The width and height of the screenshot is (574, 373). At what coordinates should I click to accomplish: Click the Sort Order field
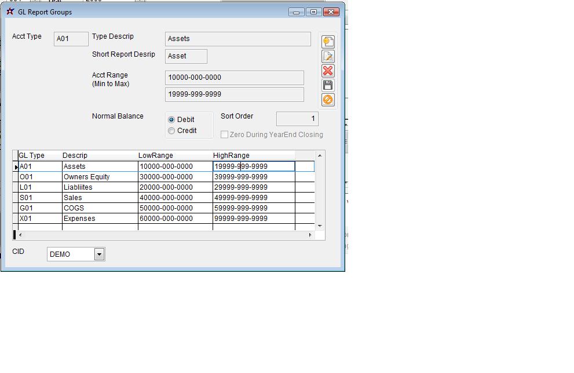(297, 119)
